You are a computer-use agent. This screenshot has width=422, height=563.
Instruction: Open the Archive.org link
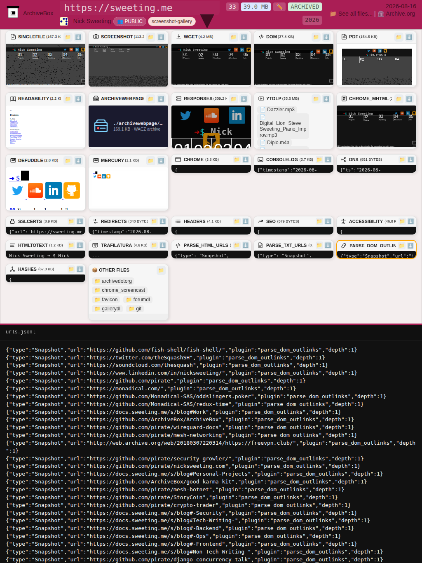click(x=396, y=14)
